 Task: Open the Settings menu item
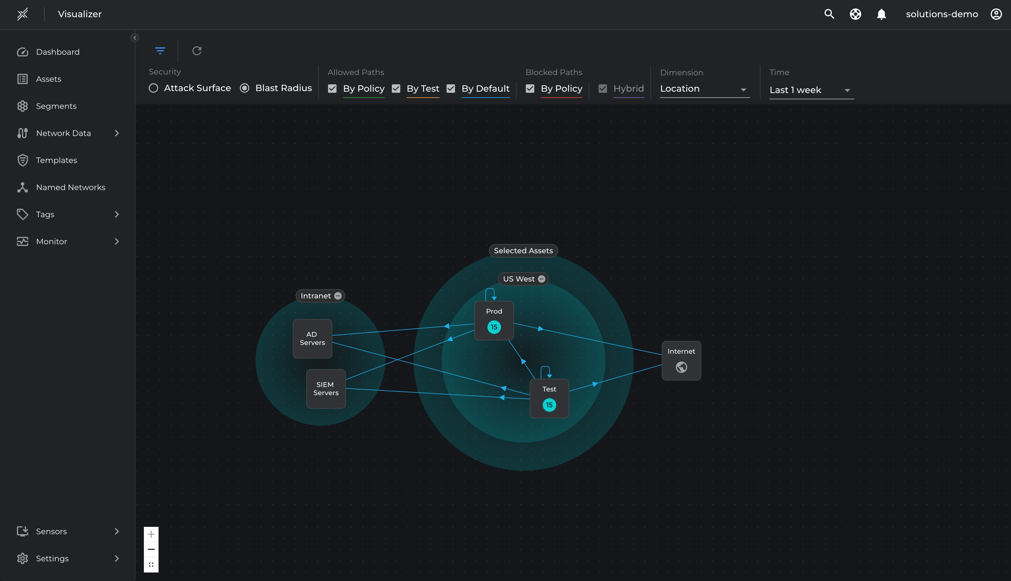(x=52, y=558)
